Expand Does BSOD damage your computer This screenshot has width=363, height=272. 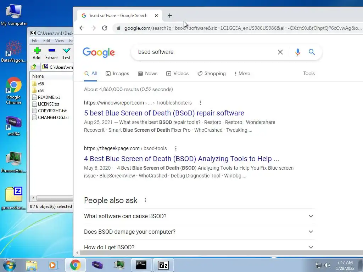[x=199, y=232]
